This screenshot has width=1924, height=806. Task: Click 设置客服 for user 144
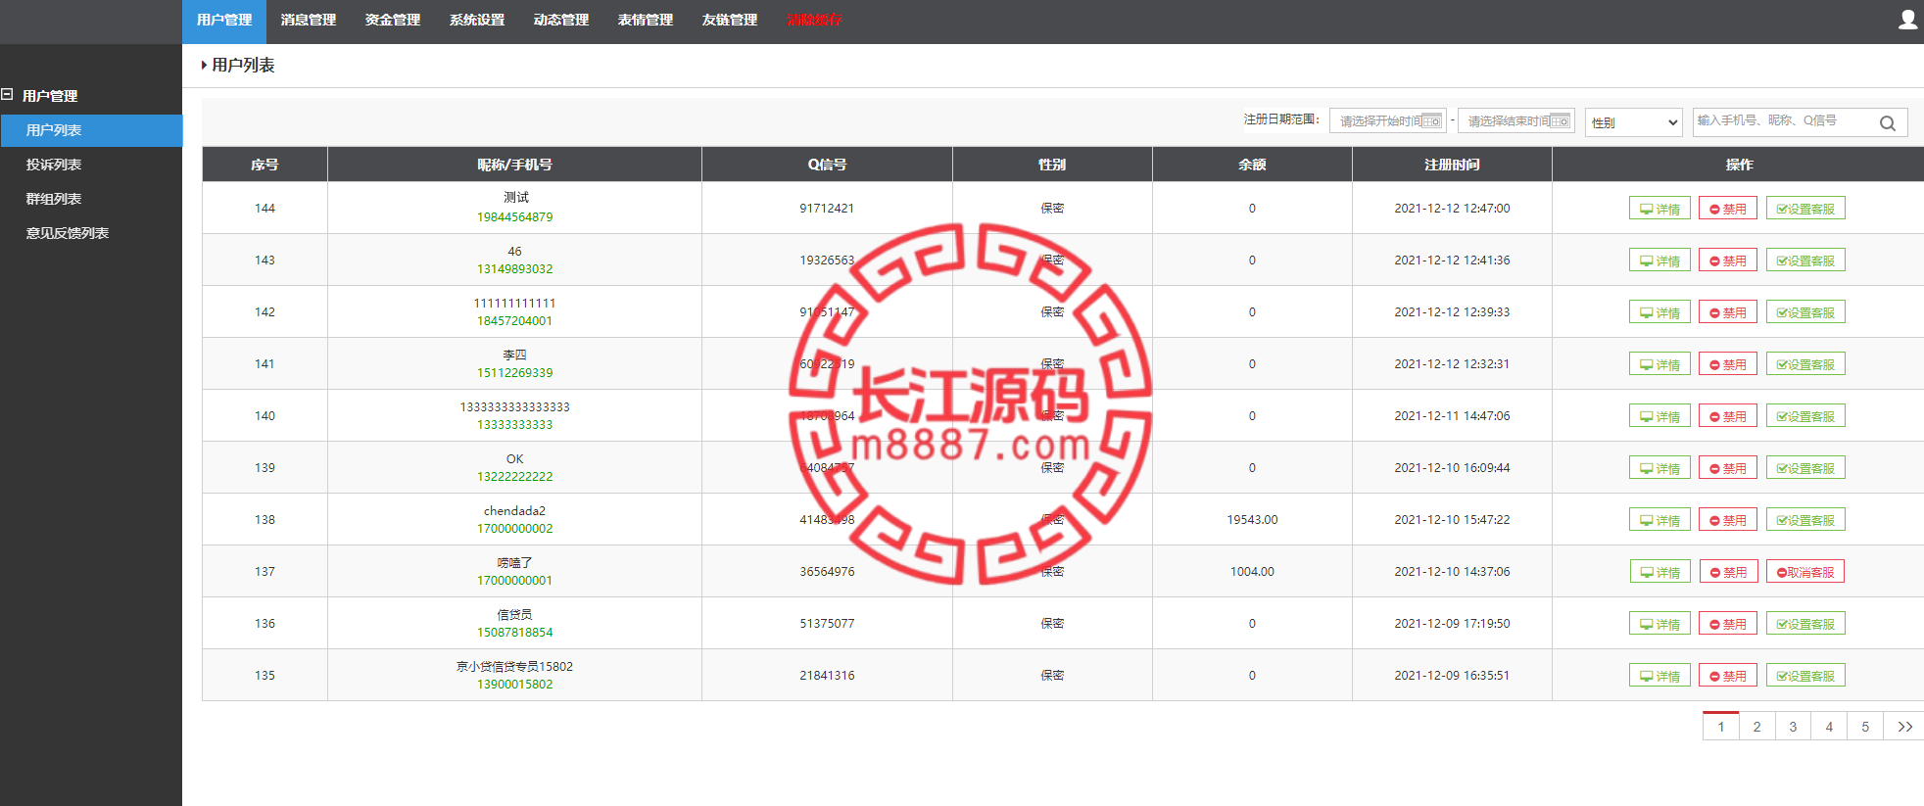pyautogui.click(x=1805, y=209)
